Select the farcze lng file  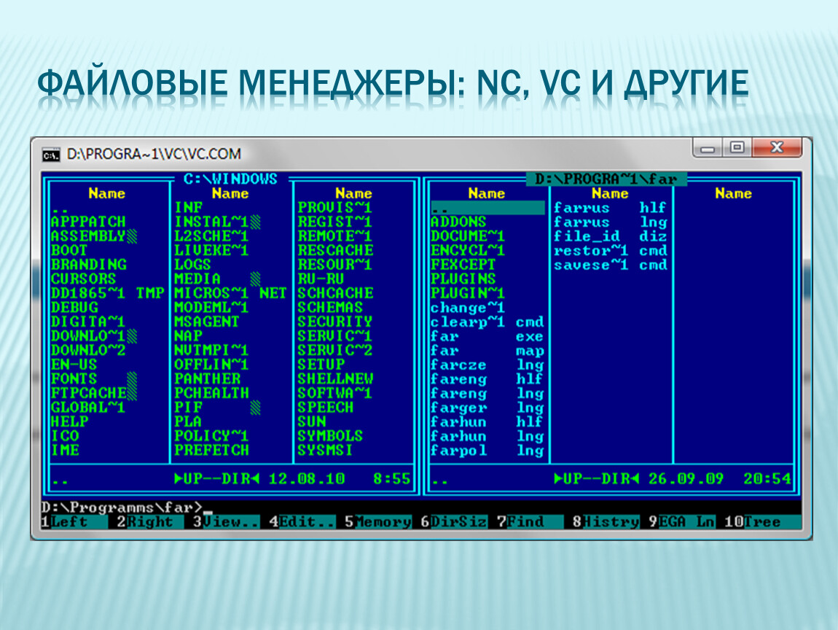tap(487, 365)
